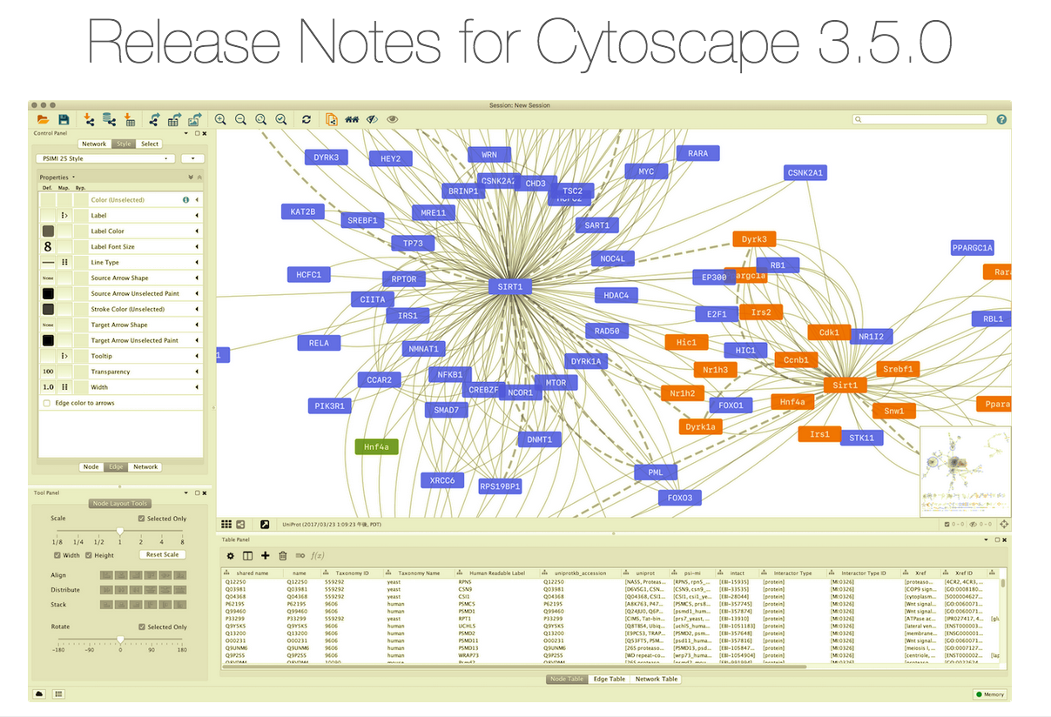Toggle the Height checkbox
1051x717 pixels.
pos(89,555)
